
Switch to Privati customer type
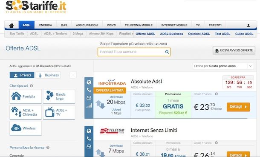point(22,75)
